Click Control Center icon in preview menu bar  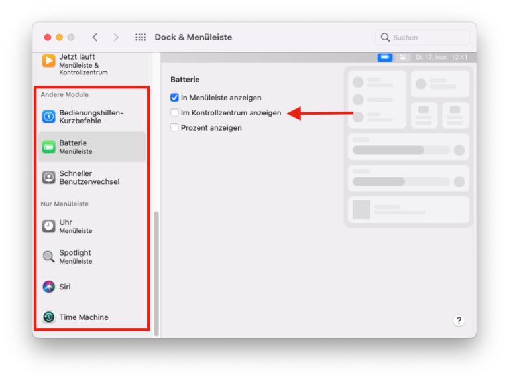[x=403, y=58]
